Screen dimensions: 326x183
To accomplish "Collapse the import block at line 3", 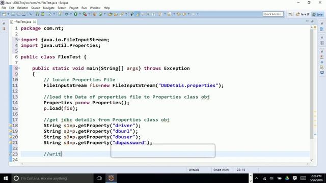I will click(x=19, y=40).
